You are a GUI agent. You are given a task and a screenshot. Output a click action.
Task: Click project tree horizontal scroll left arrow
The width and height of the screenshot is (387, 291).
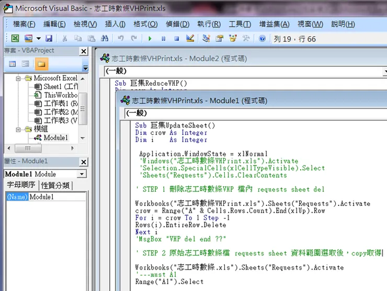pos(9,148)
